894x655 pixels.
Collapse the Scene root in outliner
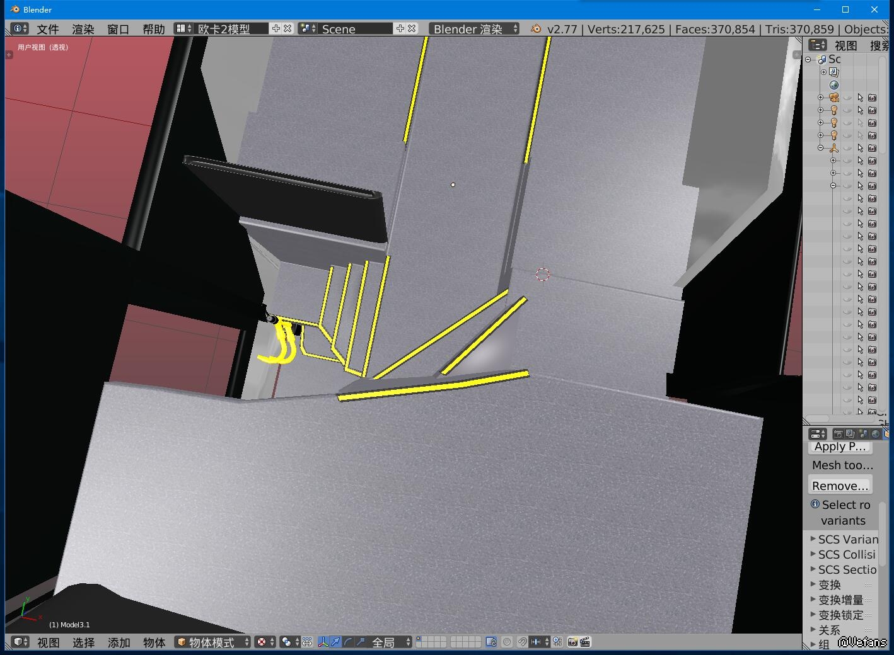tap(808, 59)
